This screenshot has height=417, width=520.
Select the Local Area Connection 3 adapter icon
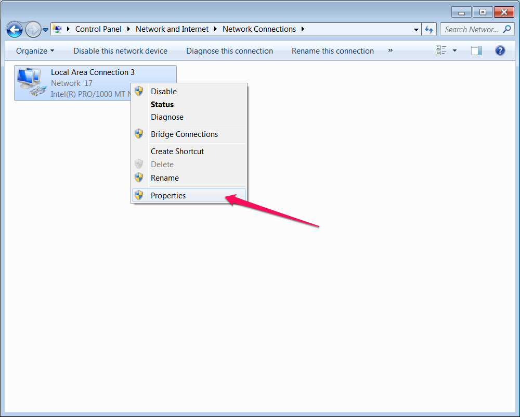coord(32,82)
